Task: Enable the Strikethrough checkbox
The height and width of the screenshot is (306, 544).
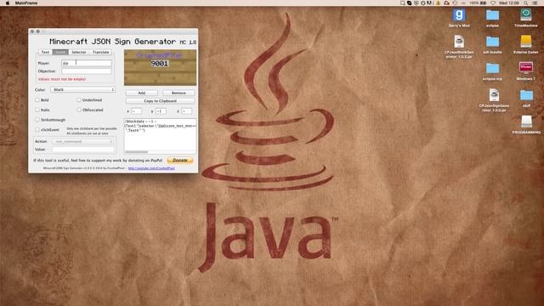Action: click(37, 120)
